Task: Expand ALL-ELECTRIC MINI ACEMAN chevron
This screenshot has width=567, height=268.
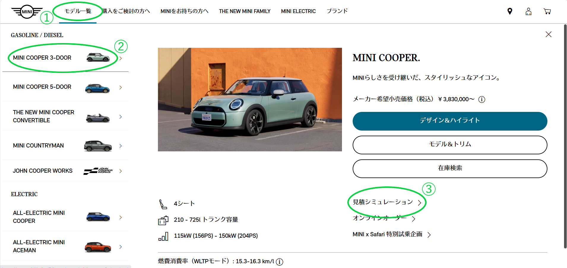Action: tap(121, 247)
